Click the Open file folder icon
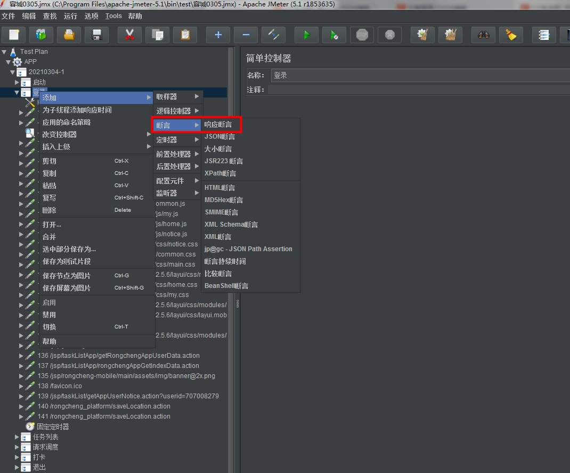This screenshot has width=570, height=473. point(69,35)
